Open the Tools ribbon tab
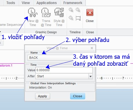 [11, 3]
